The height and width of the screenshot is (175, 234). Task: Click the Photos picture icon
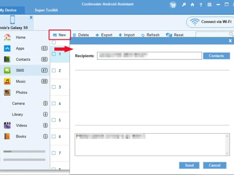tap(7, 92)
